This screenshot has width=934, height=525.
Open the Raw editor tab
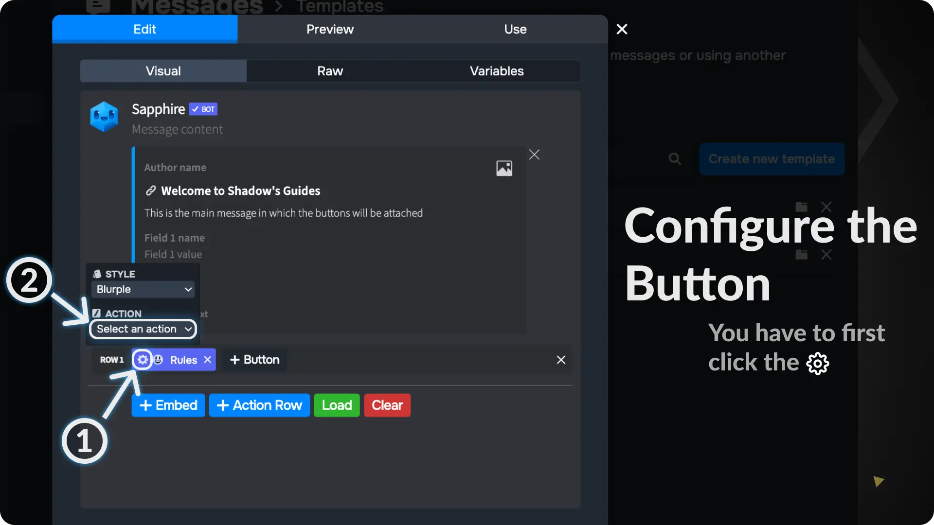(x=330, y=71)
